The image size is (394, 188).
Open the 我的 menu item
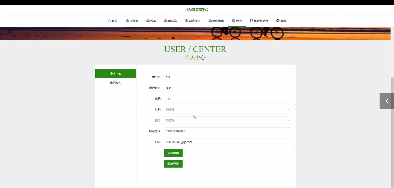[237, 21]
